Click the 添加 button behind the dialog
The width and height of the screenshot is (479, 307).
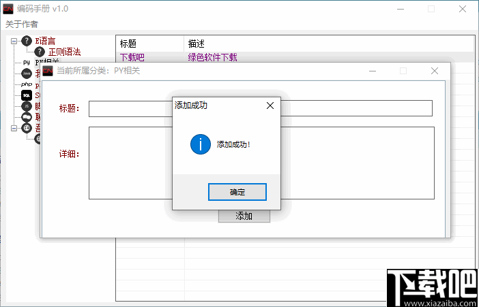[x=244, y=216]
